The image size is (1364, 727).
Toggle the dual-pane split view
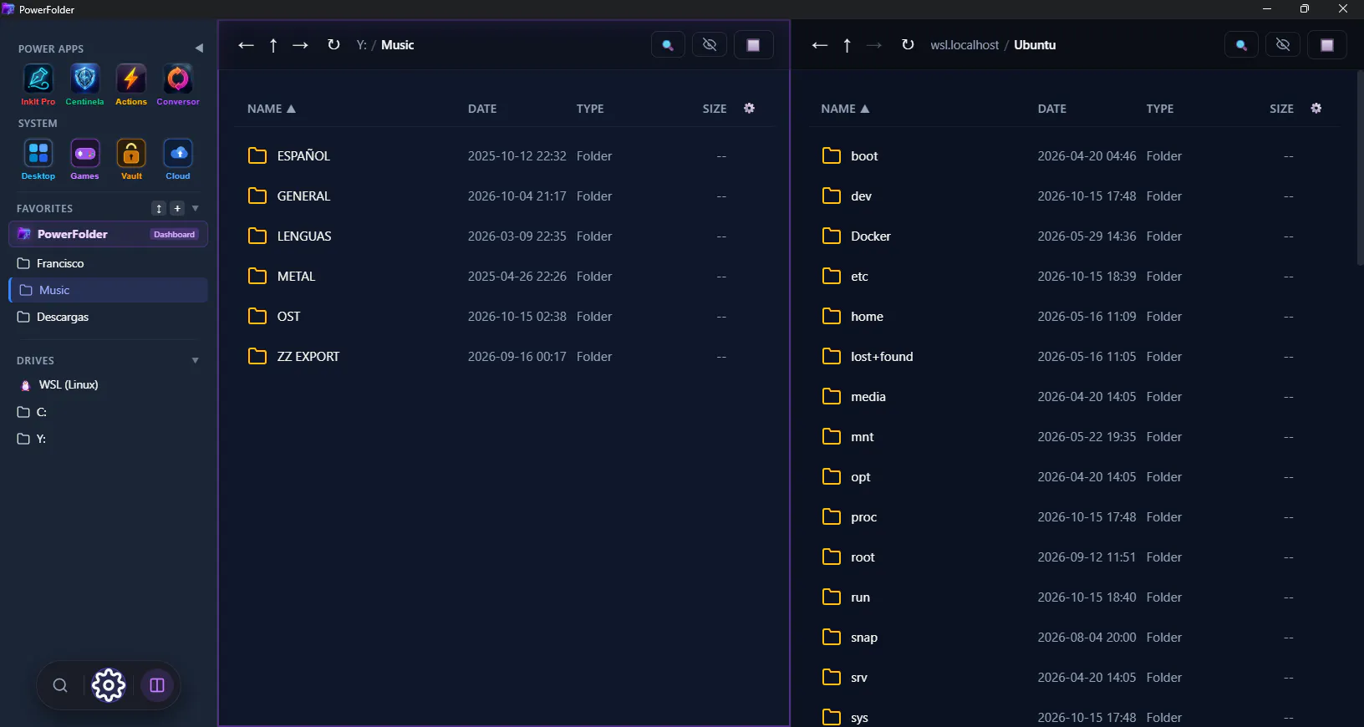click(157, 686)
